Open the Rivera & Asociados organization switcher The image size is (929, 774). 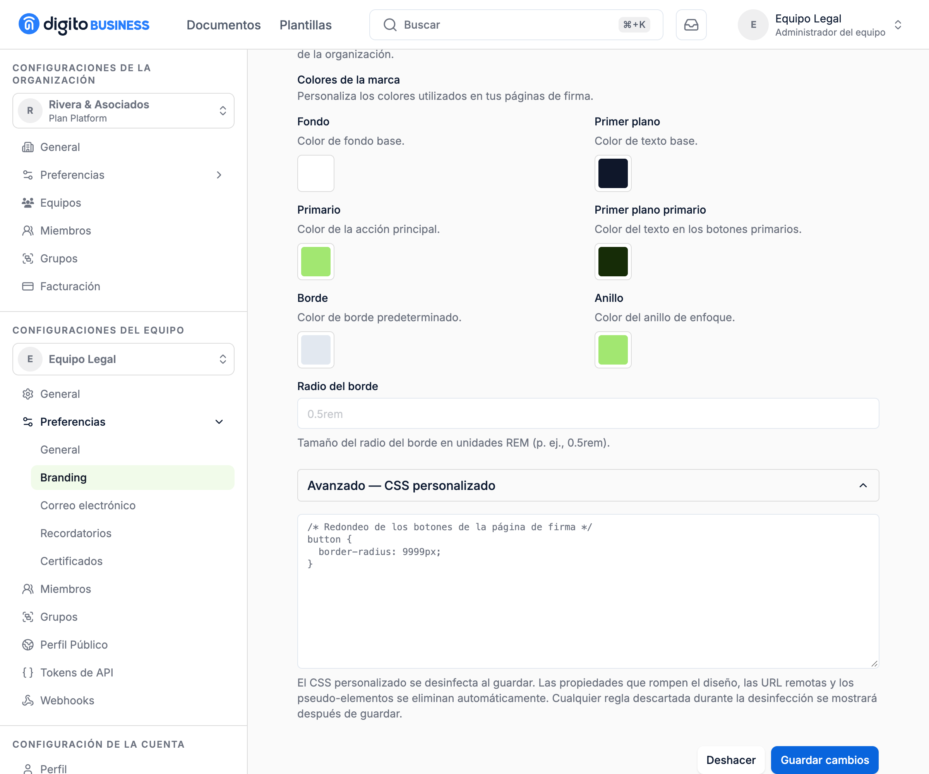point(123,111)
